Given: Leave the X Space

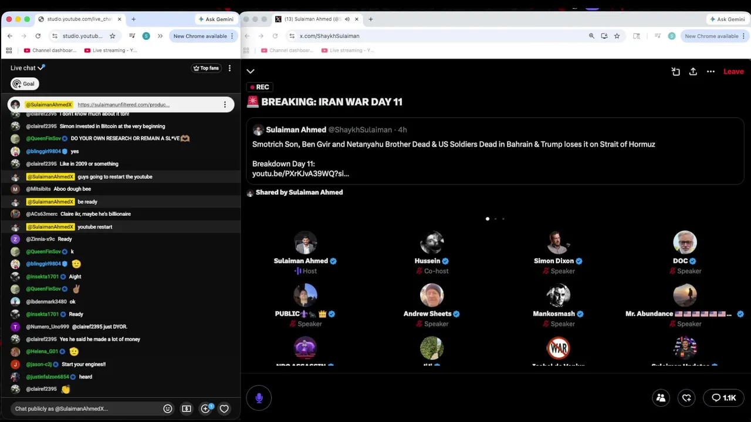Looking at the screenshot, I should pos(733,72).
